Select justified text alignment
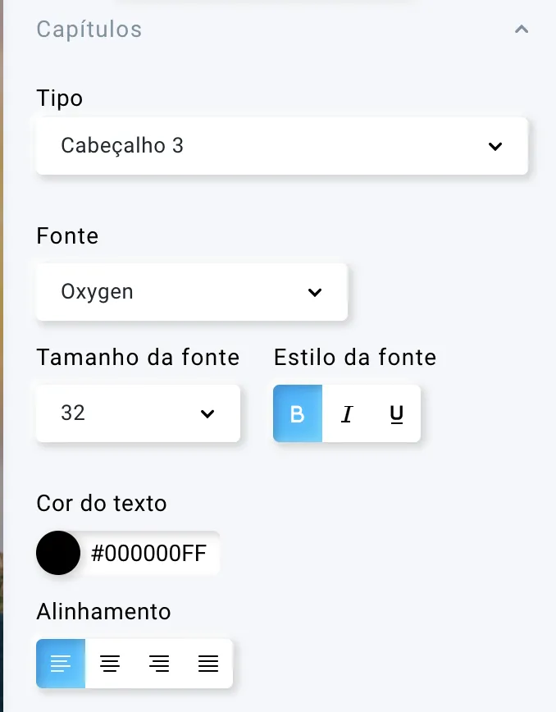Viewport: 556px width, 712px height. (207, 664)
